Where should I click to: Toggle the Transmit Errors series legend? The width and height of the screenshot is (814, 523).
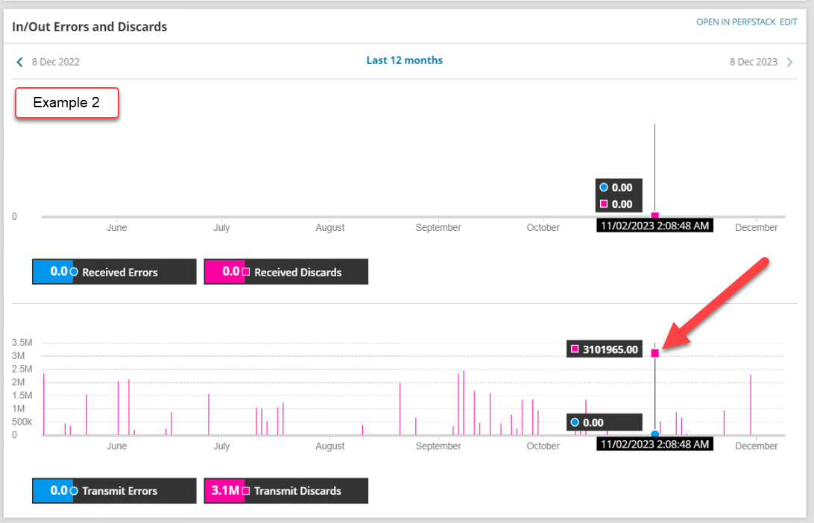[x=114, y=491]
